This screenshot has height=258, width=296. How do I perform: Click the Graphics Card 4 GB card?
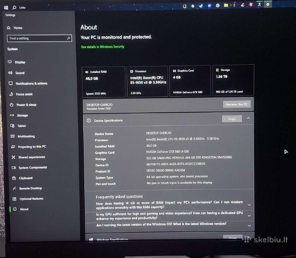click(190, 81)
